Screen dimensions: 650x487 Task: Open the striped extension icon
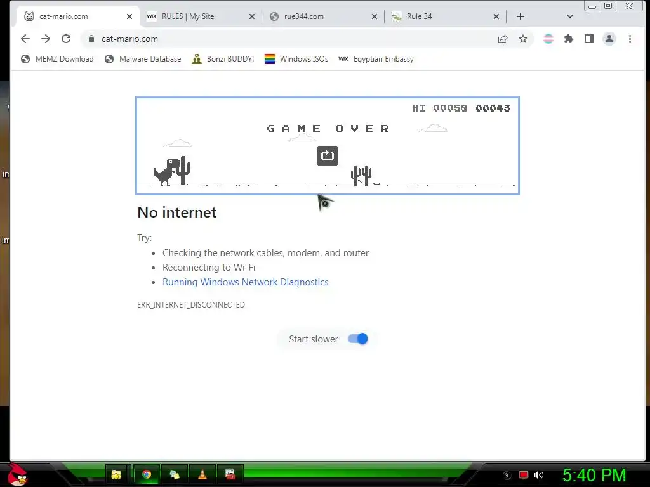pyautogui.click(x=548, y=39)
